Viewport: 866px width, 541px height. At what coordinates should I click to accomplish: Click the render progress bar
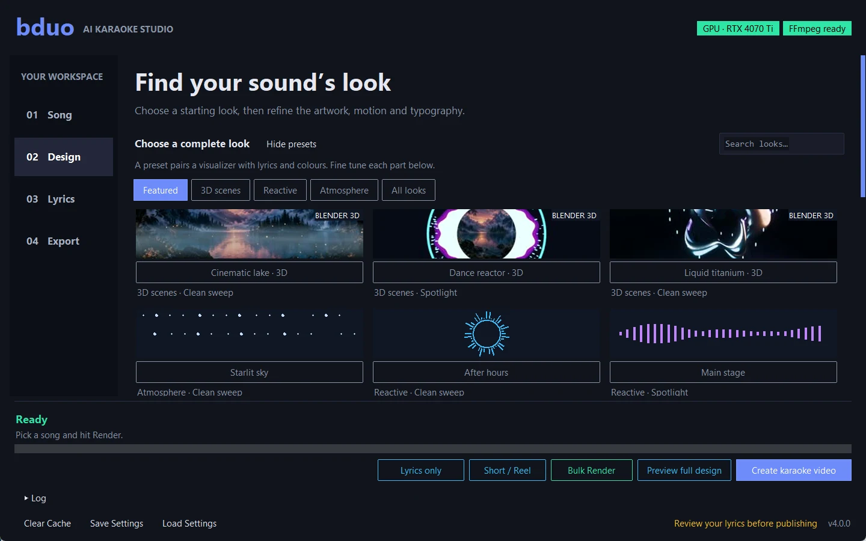[x=433, y=448]
